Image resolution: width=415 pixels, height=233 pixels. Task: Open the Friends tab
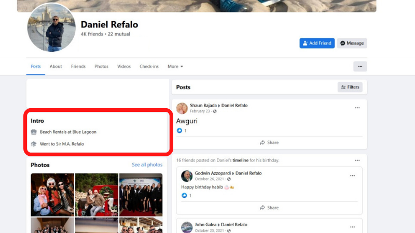[x=78, y=66]
